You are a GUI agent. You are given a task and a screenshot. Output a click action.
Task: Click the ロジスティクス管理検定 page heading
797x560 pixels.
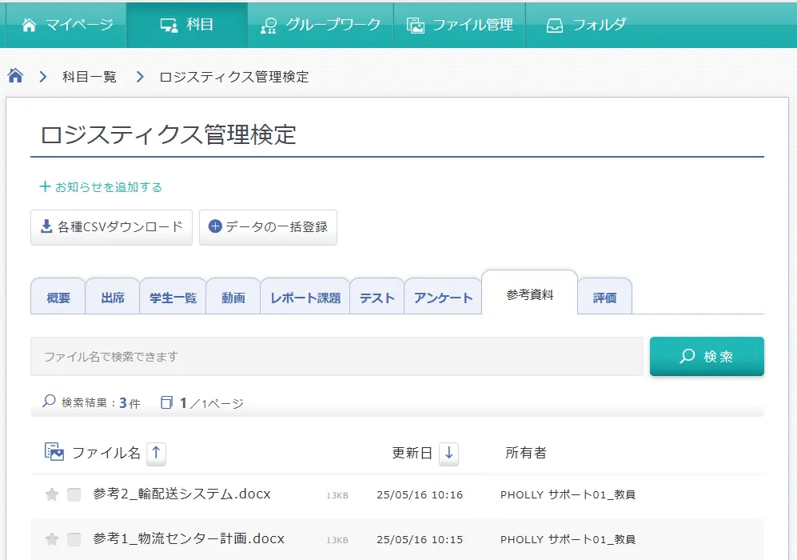(168, 134)
